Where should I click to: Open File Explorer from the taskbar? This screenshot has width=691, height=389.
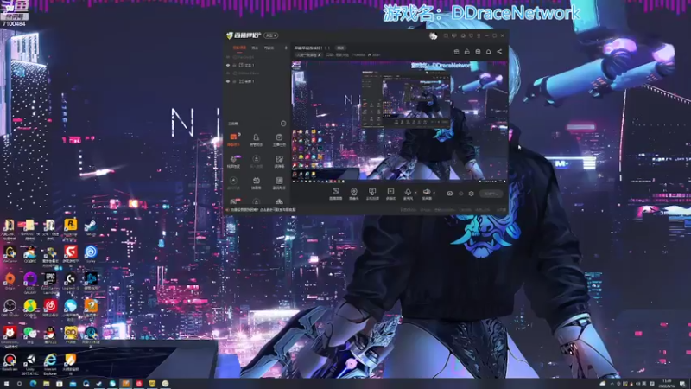[47, 384]
